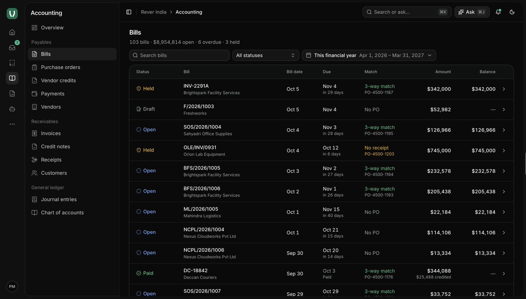526x299 pixels.
Task: Show more options via three-dot rail icon
Action: coord(12,124)
